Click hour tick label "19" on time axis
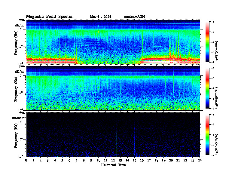Image resolution: width=238 pixels, height=184 pixels. (163, 161)
